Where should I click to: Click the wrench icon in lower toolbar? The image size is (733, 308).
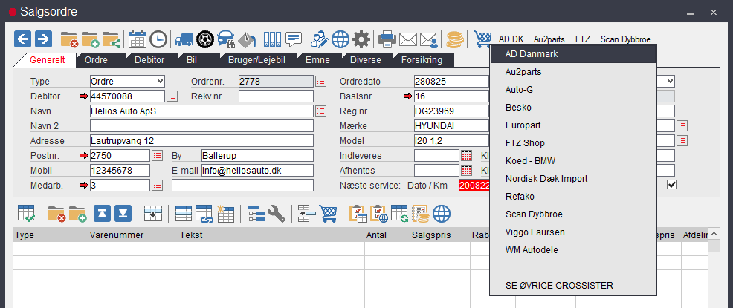277,214
